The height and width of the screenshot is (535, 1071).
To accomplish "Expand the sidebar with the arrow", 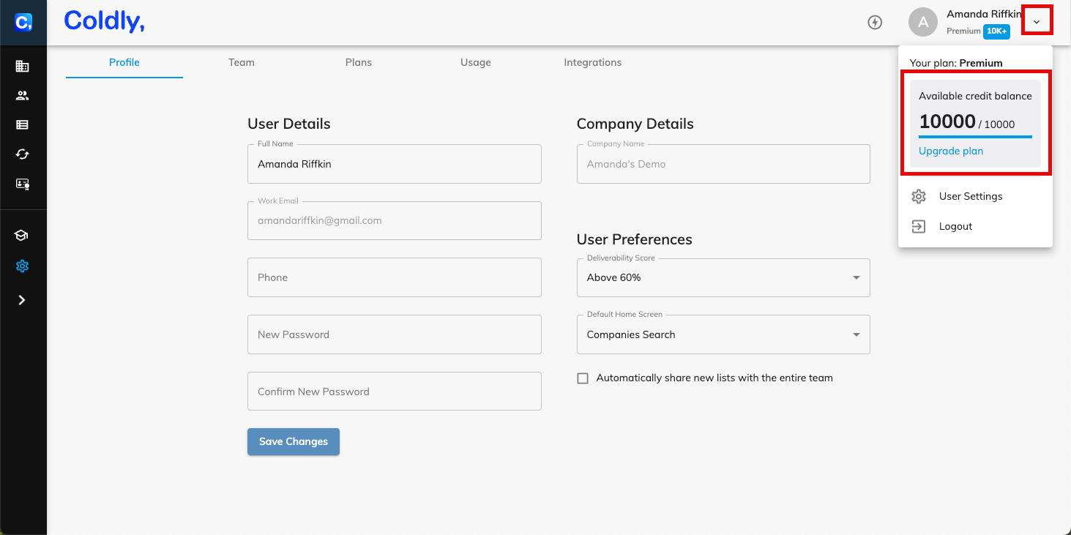I will [22, 300].
